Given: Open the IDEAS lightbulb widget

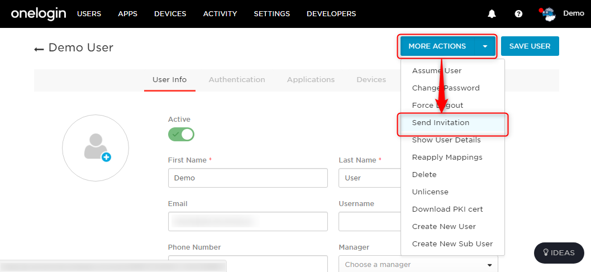Looking at the screenshot, I should (x=559, y=253).
